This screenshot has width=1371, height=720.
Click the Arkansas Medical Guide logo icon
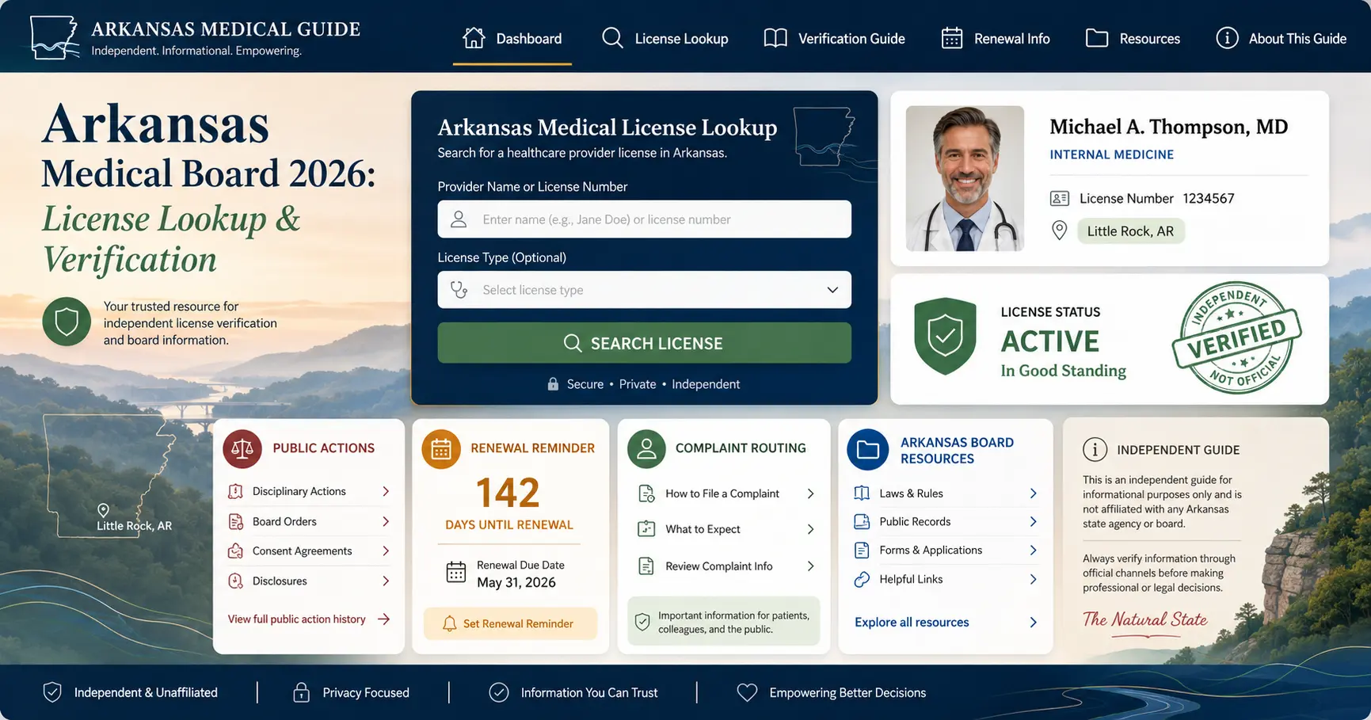click(55, 37)
